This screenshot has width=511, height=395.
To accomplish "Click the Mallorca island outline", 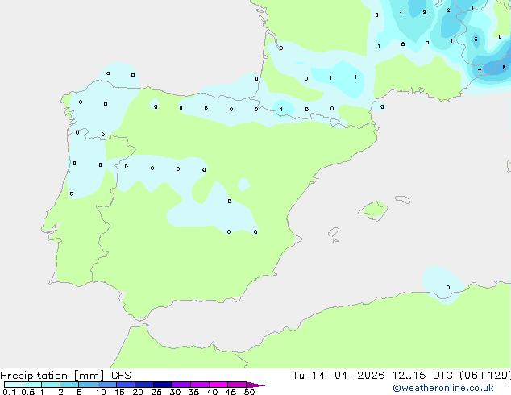I will coord(373,211).
